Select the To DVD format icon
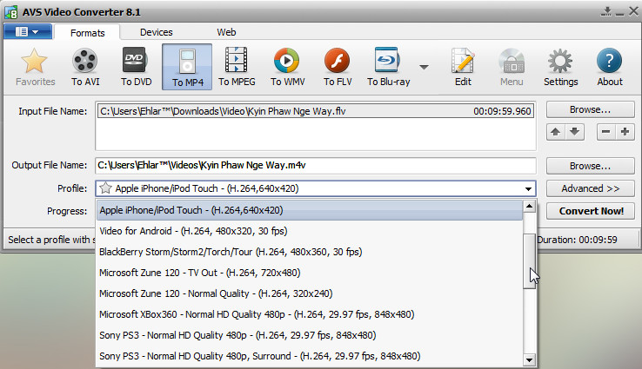This screenshot has height=369, width=642. coord(136,60)
